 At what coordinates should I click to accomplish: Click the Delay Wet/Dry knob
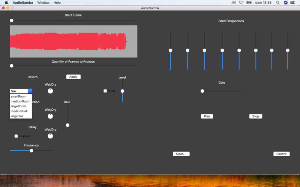(x=50, y=136)
